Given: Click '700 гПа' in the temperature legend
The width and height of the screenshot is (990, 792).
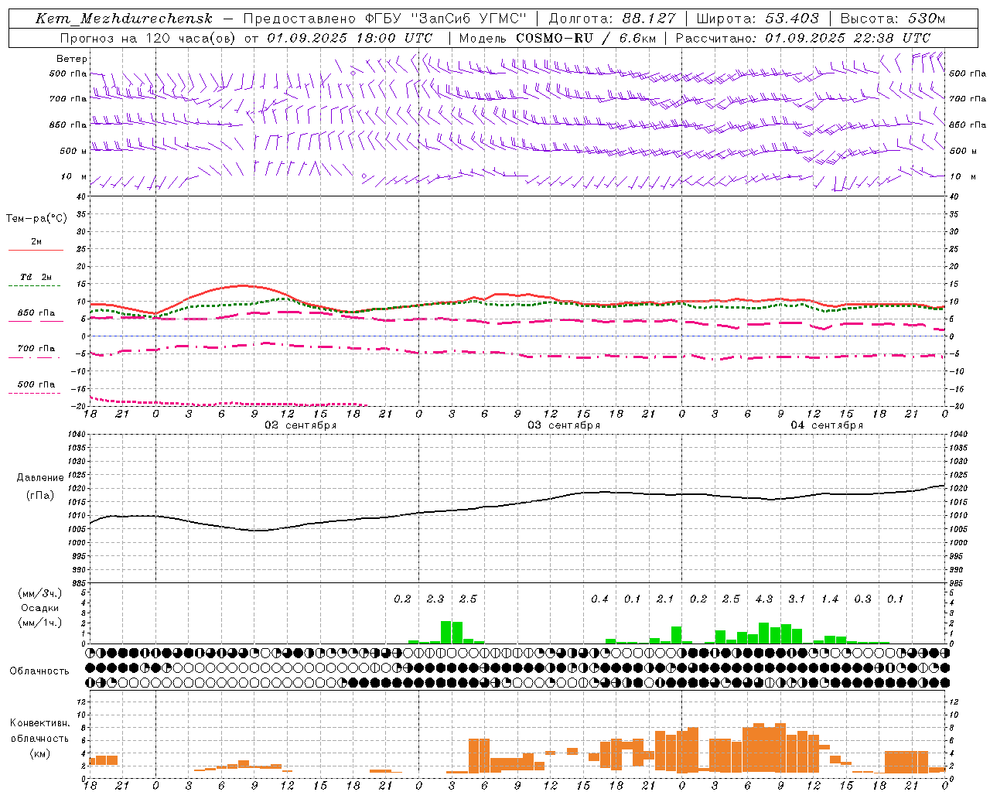Looking at the screenshot, I should [x=36, y=349].
